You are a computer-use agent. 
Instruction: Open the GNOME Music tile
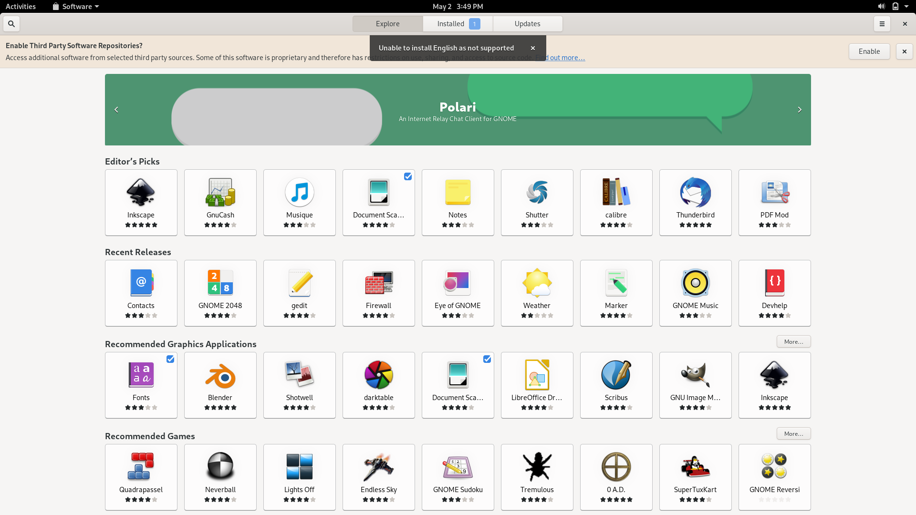coord(695,293)
